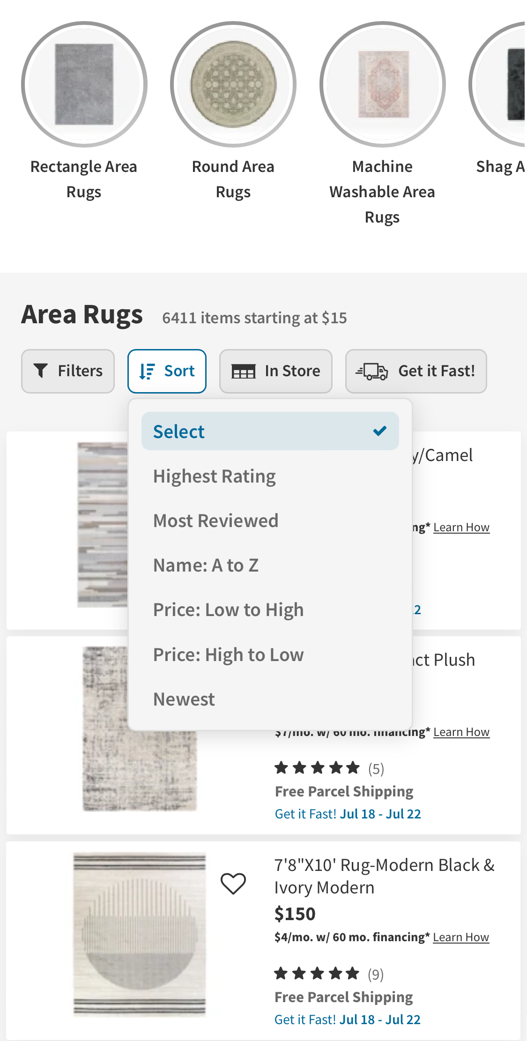Click the Sort arrows icon
The height and width of the screenshot is (1041, 527).
coord(146,371)
